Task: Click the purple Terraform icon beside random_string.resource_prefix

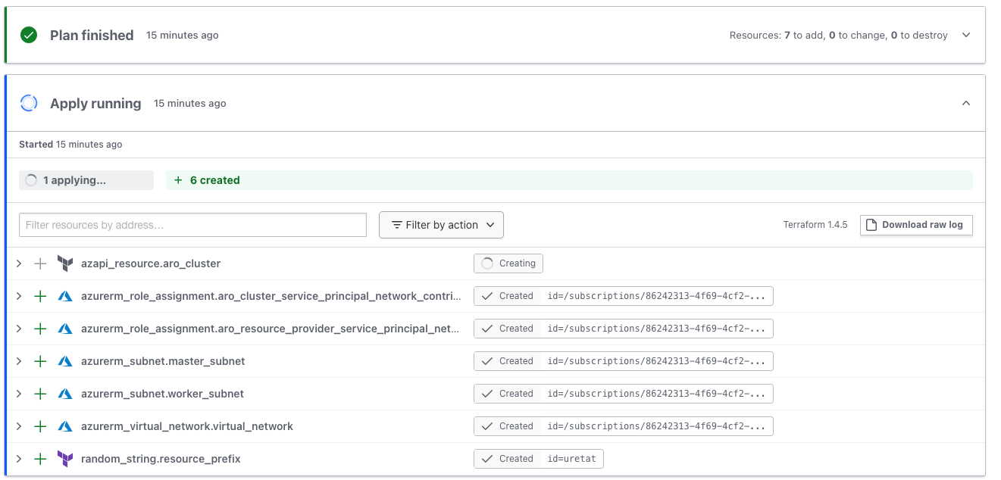Action: pyautogui.click(x=65, y=458)
